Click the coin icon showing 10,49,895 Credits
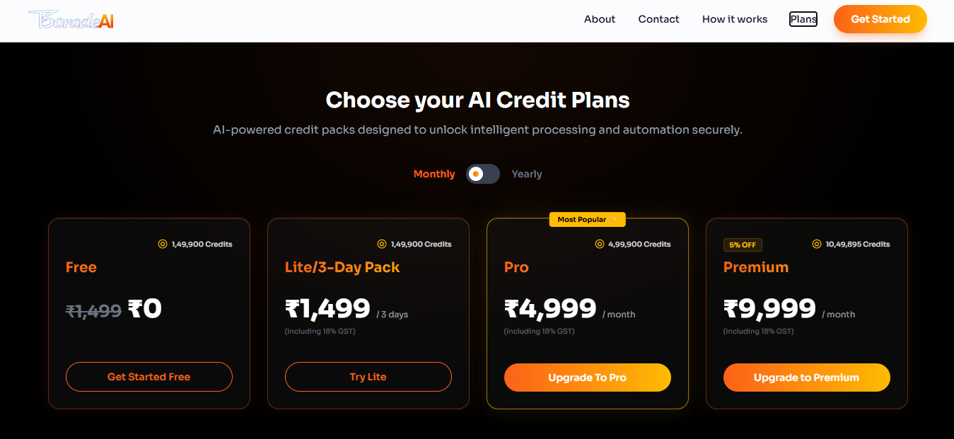954x439 pixels. tap(818, 244)
